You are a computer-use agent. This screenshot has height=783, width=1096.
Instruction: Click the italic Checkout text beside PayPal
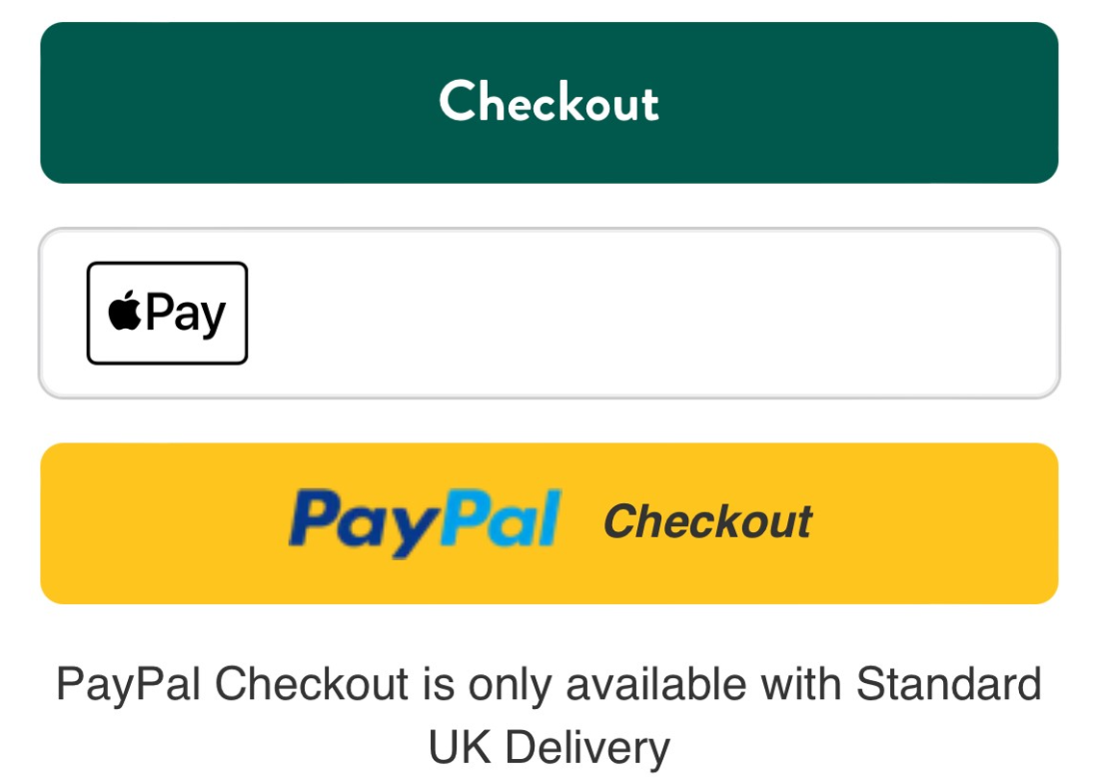(708, 521)
